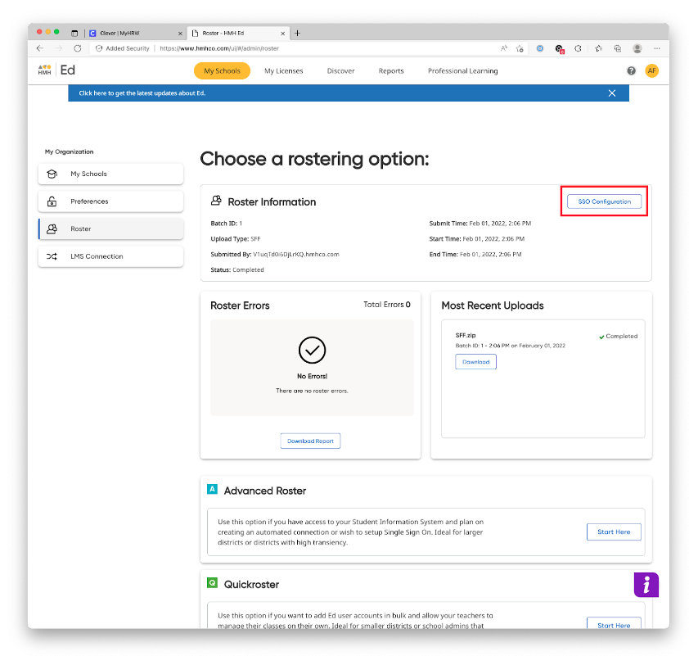Download the SFF.zip upload file
The width and height of the screenshot is (689, 656).
[475, 361]
